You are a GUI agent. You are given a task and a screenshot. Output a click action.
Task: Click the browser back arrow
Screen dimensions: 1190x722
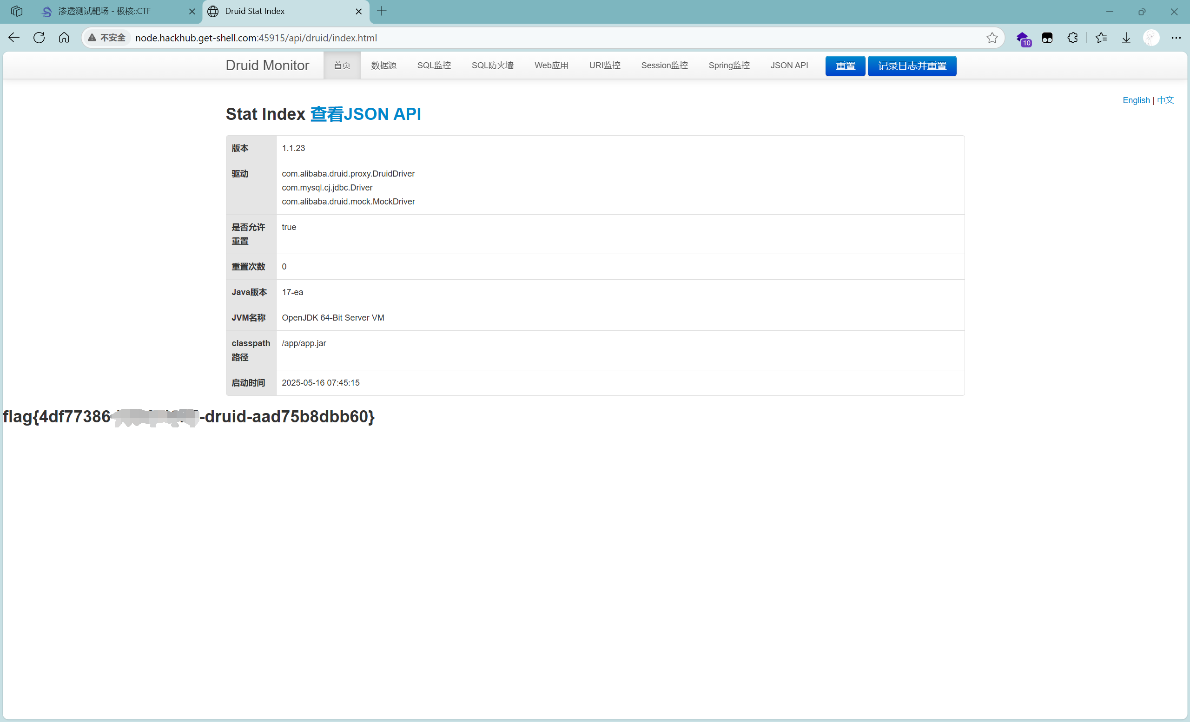(x=14, y=38)
